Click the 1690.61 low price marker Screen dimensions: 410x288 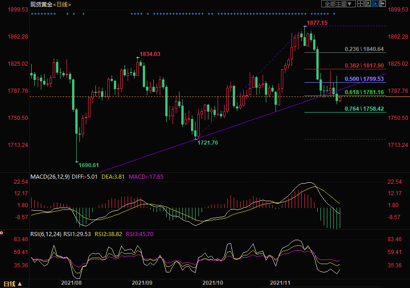89,165
